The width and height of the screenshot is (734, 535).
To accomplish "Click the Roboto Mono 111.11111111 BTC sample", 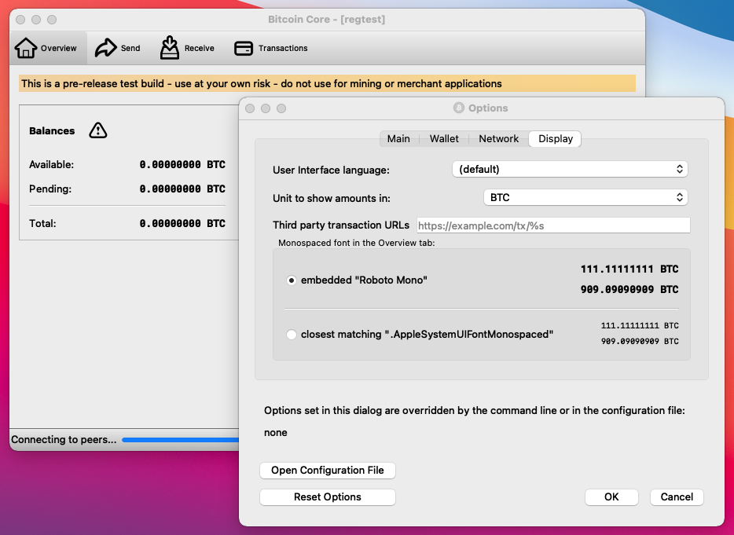I will [629, 269].
